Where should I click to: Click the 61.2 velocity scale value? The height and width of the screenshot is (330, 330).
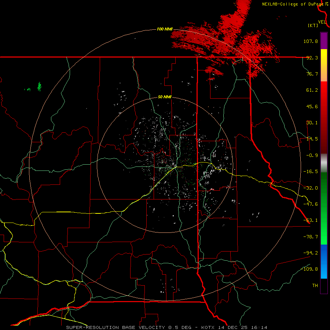(312, 90)
